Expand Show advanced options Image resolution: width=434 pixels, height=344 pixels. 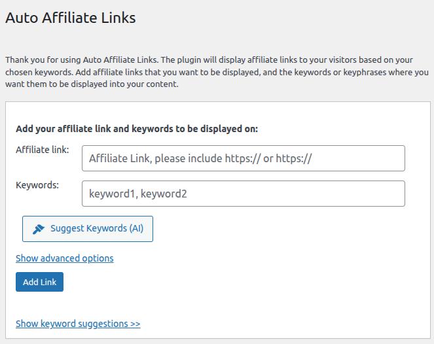tap(64, 258)
